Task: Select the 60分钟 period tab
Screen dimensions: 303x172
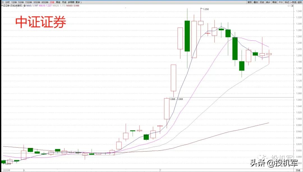Action: (x=45, y=2)
